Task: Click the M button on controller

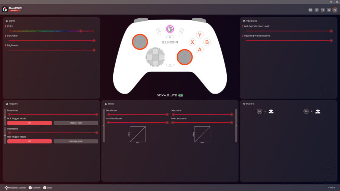Action: pyautogui.click(x=170, y=65)
